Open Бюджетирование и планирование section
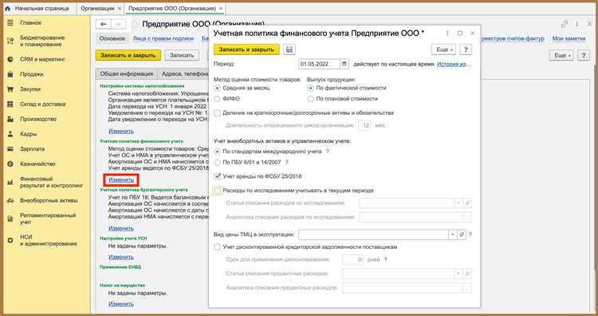The image size is (598, 316). click(42, 41)
